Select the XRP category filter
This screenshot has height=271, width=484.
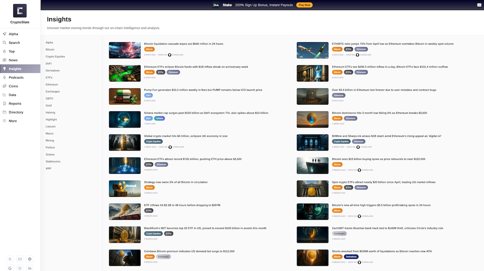[48, 168]
